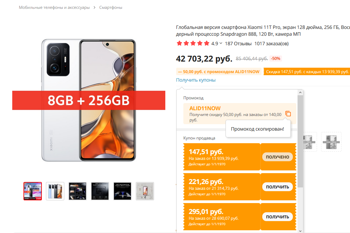Open the 187 Отзывы reviews link
Viewport: 350px width, 233px height.
238,44
